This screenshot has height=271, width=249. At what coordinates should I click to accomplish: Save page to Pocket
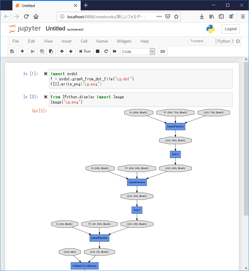(168, 16)
